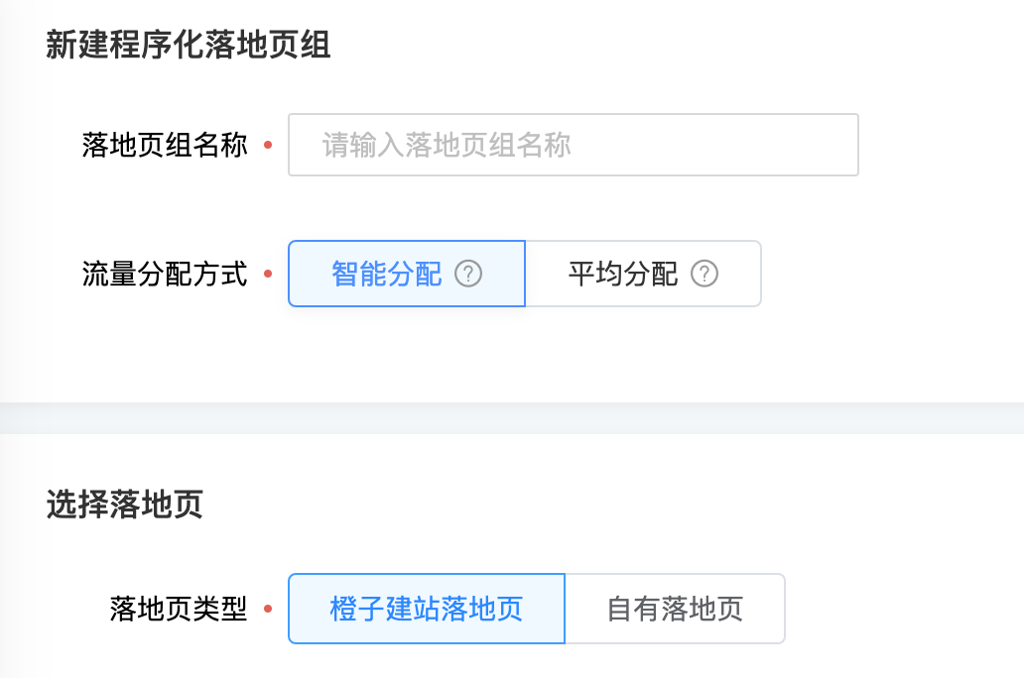Click the 选择落地页 section heading
This screenshot has width=1024, height=678.
tap(124, 505)
